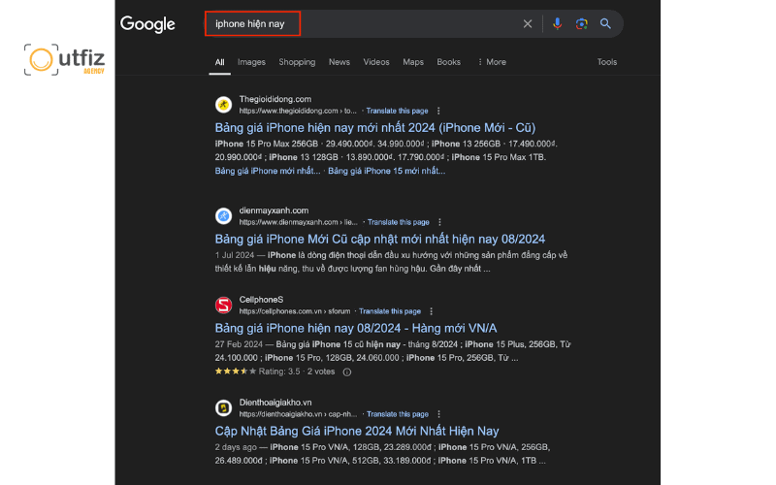This screenshot has width=776, height=485.
Task: Open the Google logo homepage
Action: [x=147, y=24]
